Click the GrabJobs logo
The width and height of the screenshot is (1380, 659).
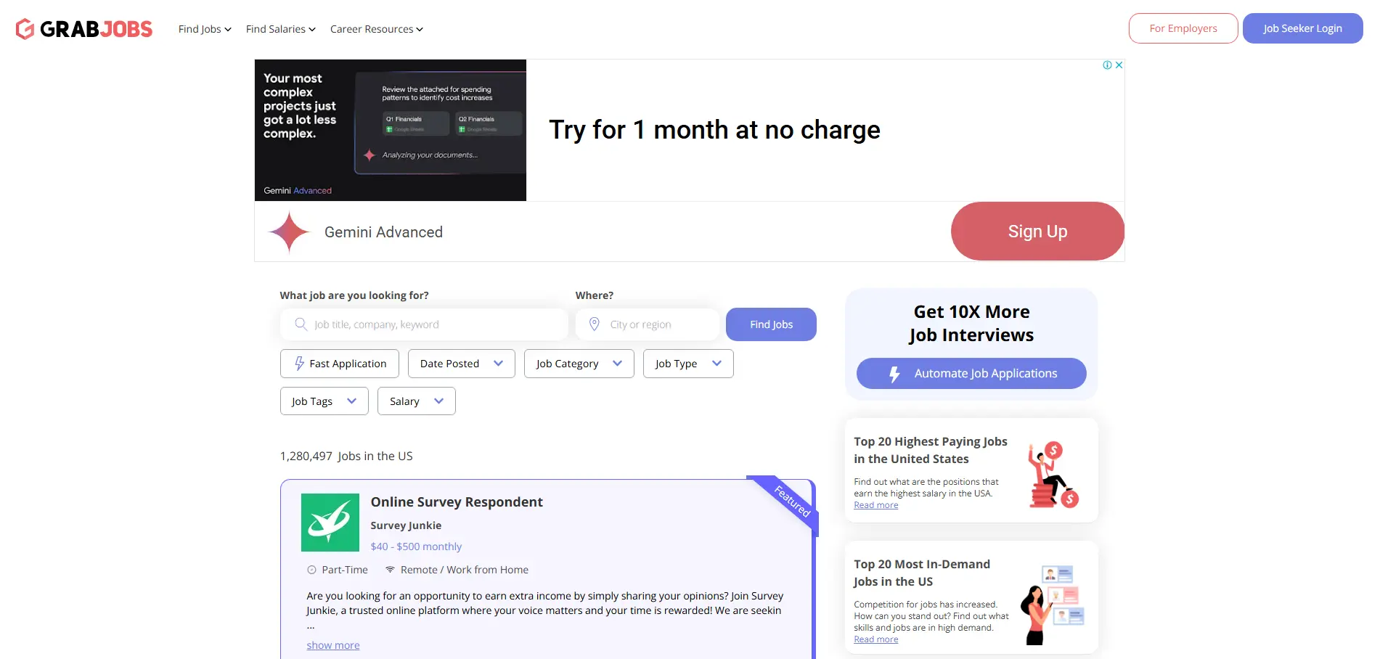coord(83,29)
